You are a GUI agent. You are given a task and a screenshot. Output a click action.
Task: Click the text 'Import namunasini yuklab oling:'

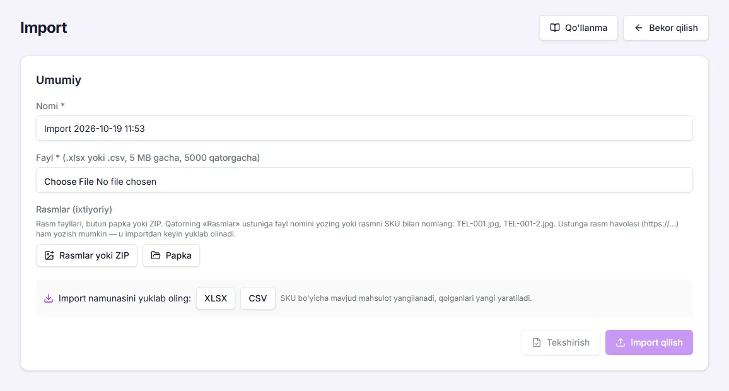tap(125, 298)
